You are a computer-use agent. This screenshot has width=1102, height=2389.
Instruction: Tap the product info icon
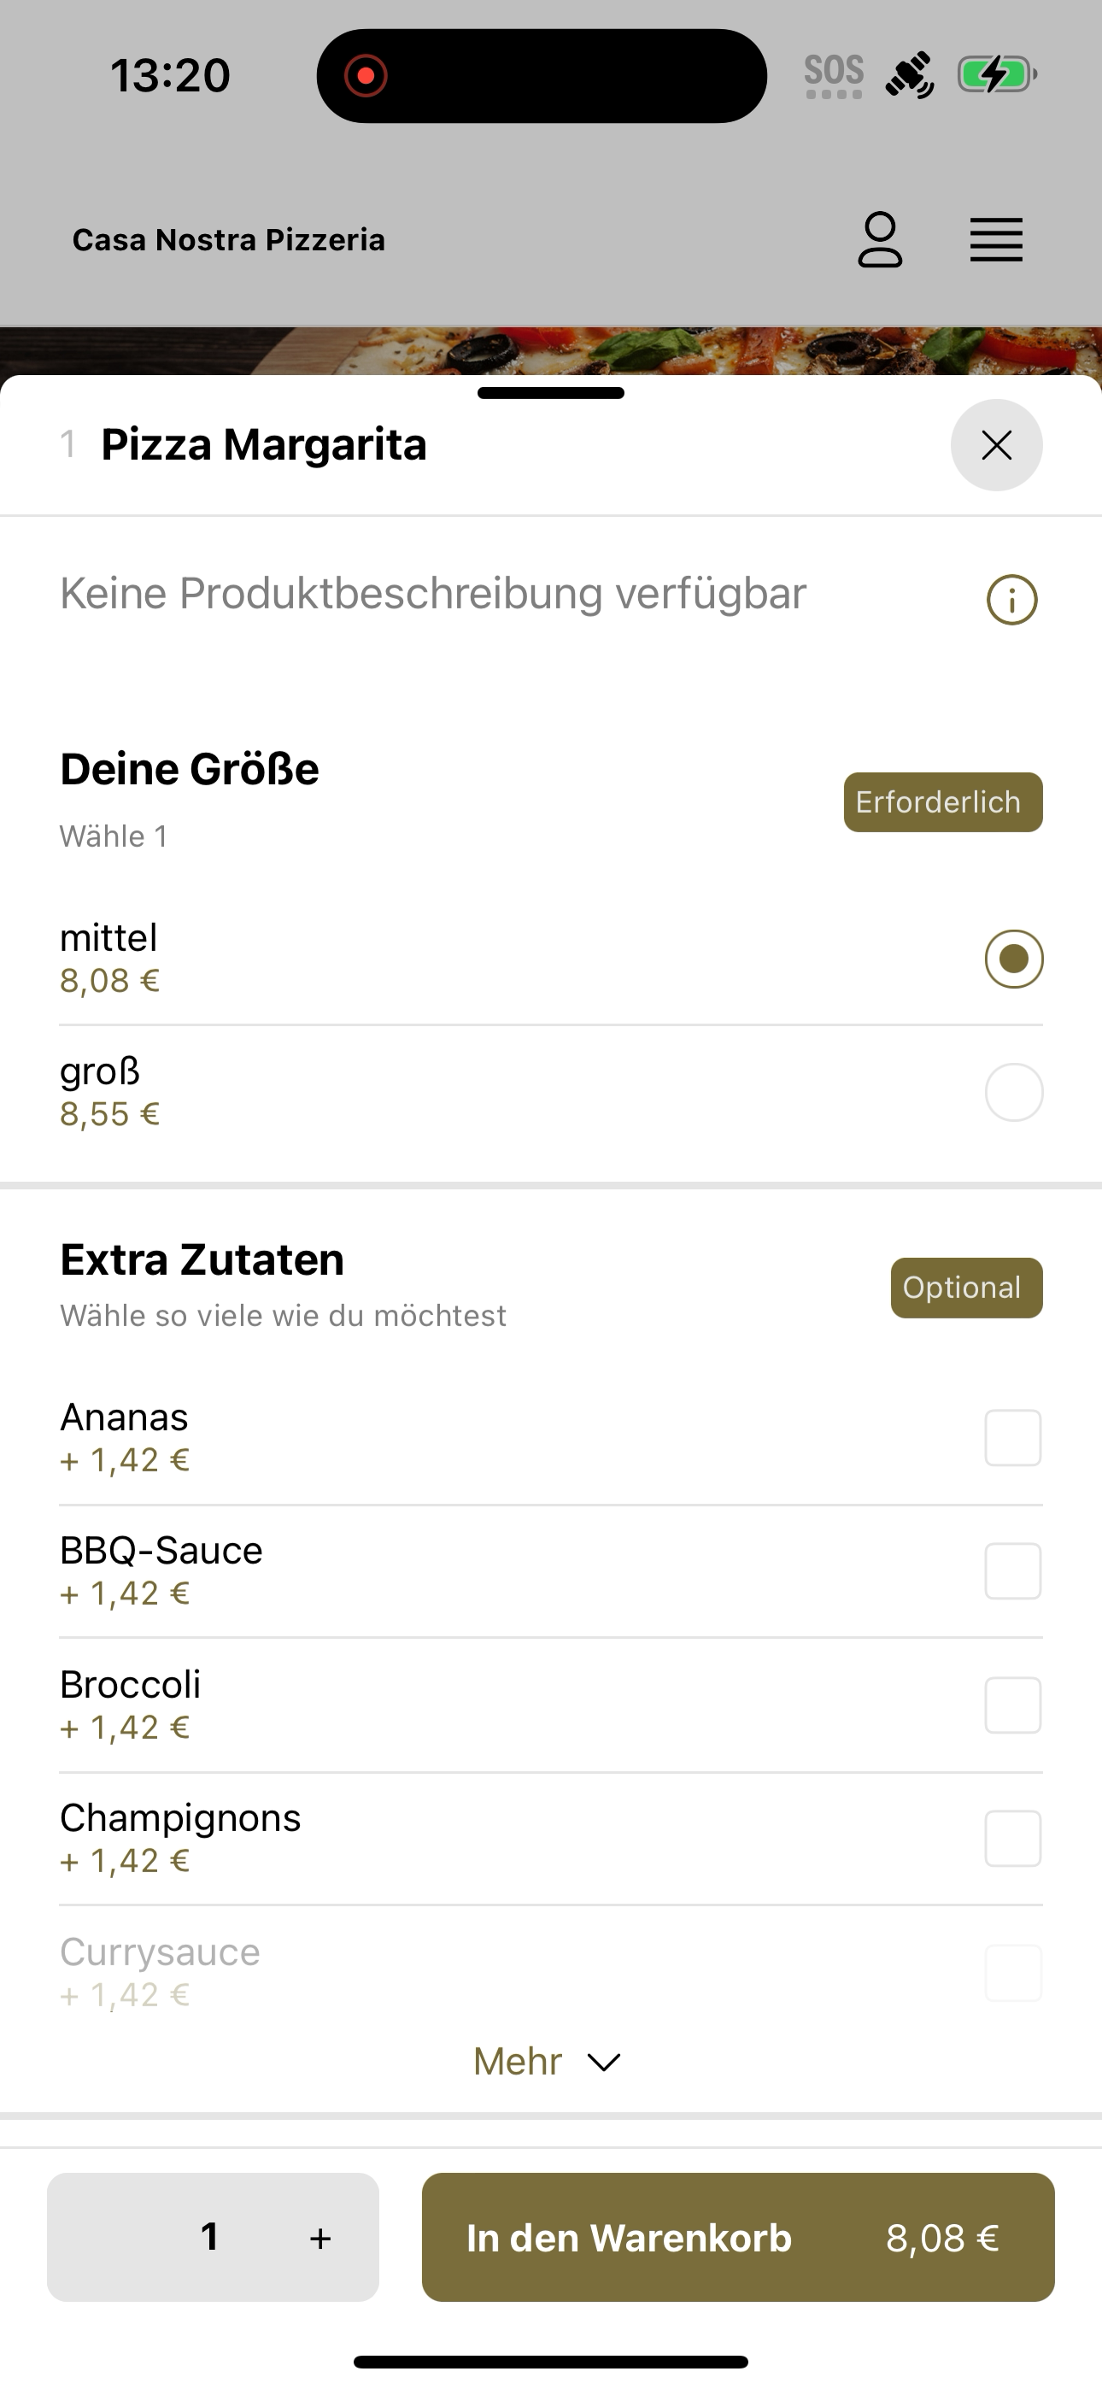click(1011, 600)
